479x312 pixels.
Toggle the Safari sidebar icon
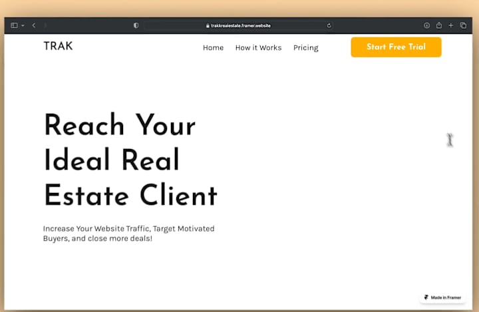point(14,25)
